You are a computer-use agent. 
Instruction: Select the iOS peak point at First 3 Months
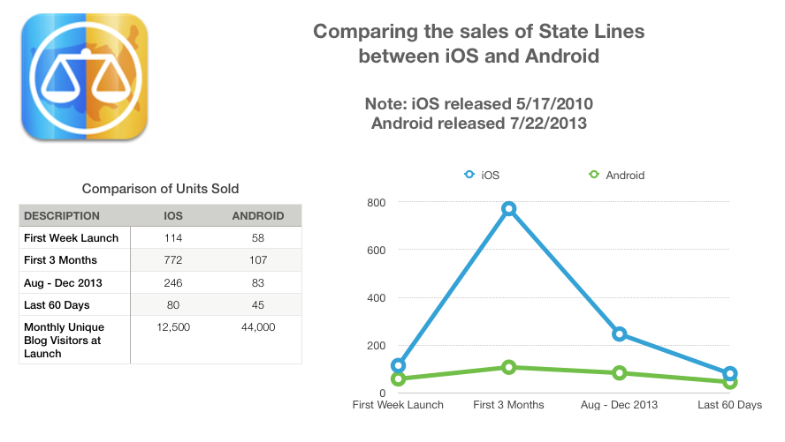[508, 209]
